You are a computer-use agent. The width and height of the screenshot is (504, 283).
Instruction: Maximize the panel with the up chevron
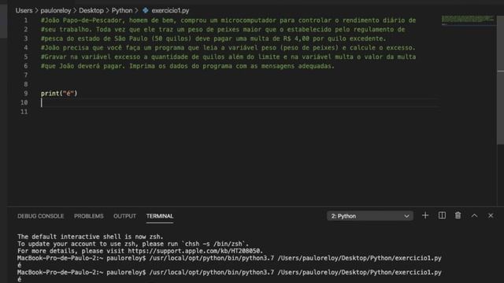(x=474, y=215)
